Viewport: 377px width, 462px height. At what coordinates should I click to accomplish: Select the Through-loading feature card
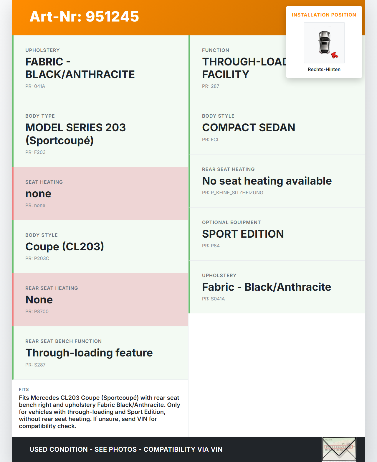pyautogui.click(x=100, y=353)
